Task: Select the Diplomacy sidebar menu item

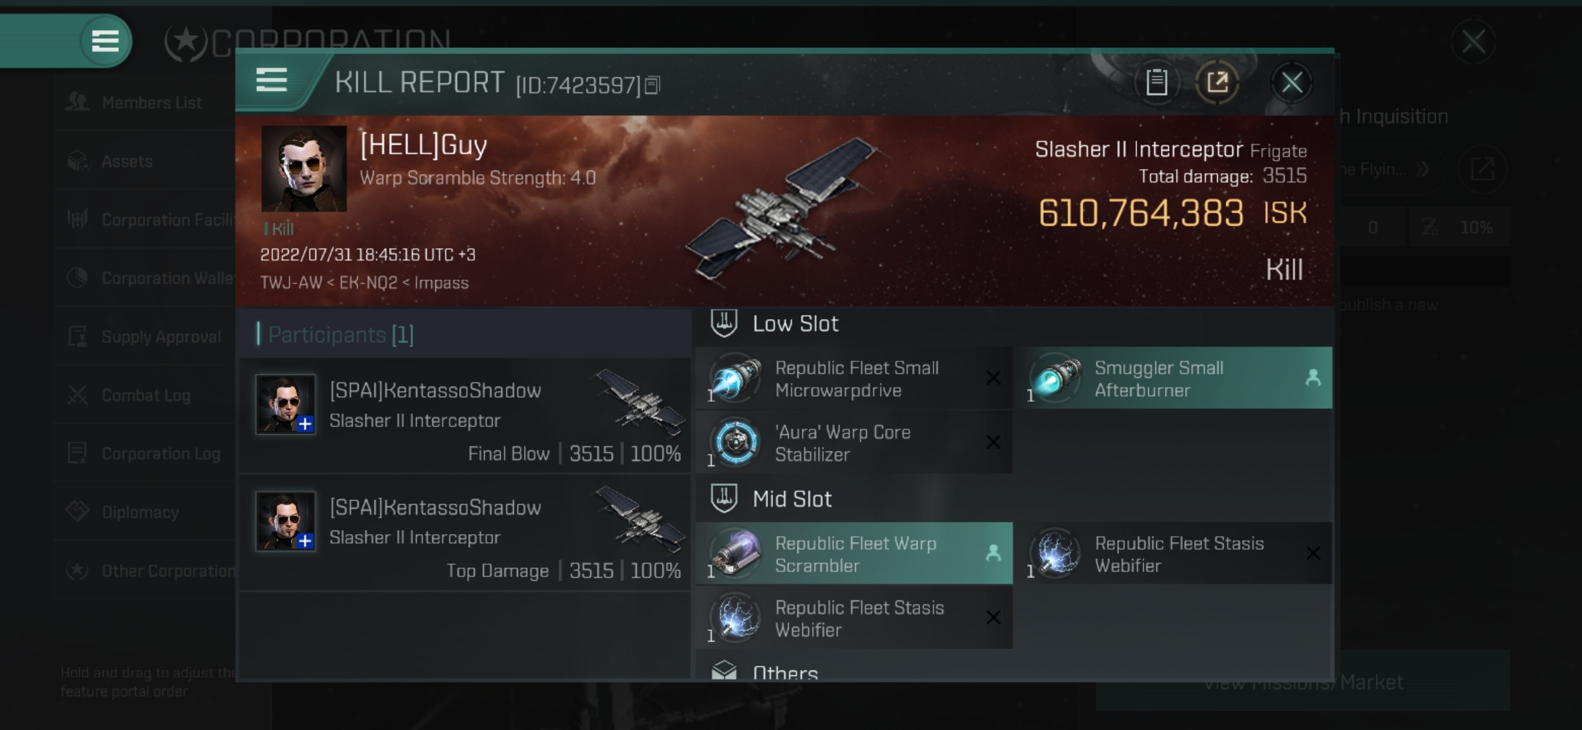Action: pos(141,511)
